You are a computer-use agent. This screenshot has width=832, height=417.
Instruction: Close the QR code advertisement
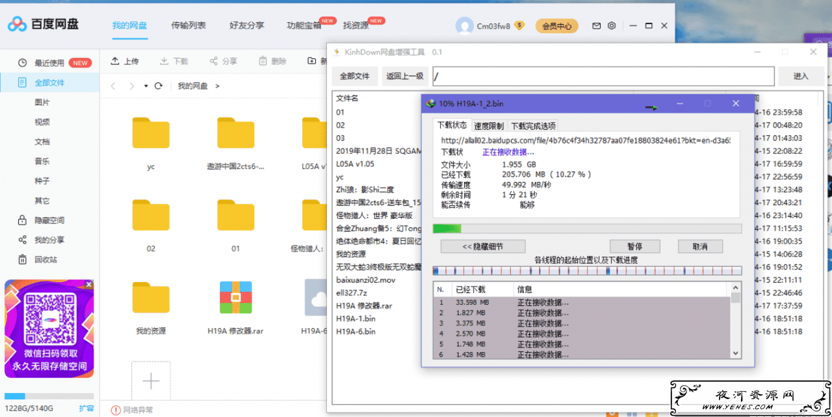click(x=89, y=284)
